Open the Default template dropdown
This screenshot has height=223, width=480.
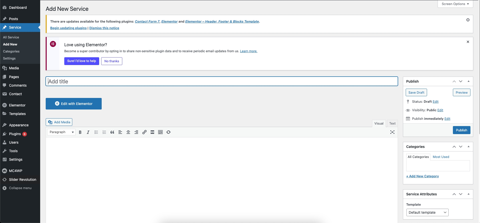[x=427, y=212]
